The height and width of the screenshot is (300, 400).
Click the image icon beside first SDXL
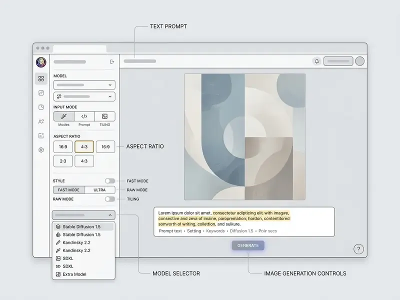58,258
